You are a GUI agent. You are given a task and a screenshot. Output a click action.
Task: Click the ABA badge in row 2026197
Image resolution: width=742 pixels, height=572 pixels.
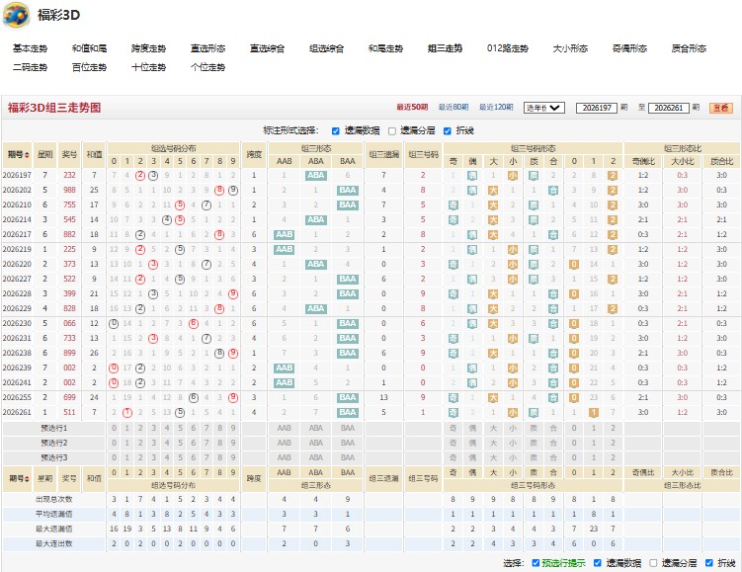tap(315, 175)
